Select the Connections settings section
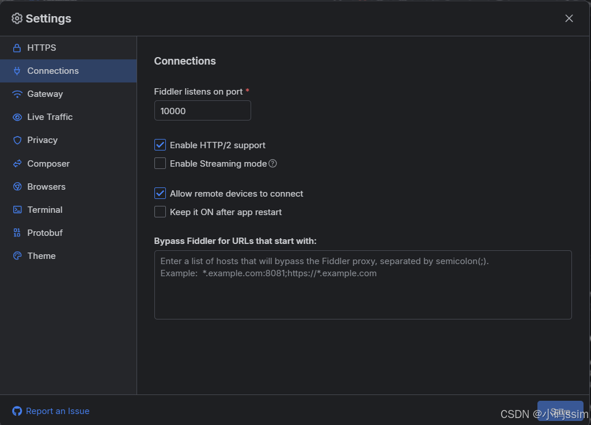591x425 pixels. point(68,71)
